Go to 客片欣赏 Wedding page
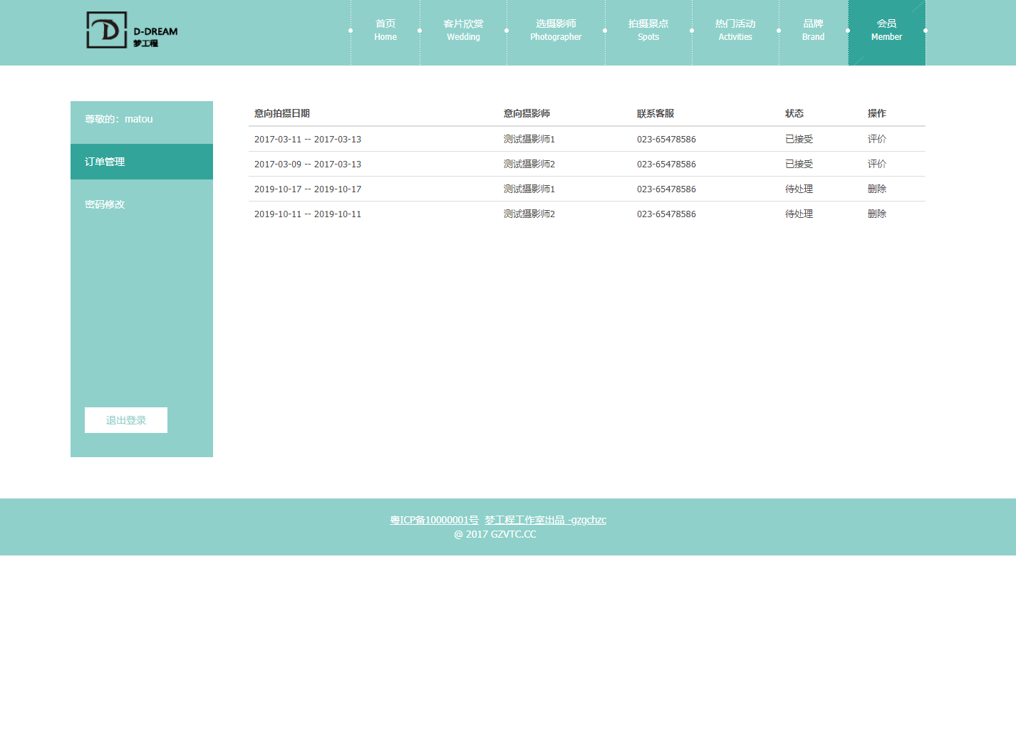Image resolution: width=1016 pixels, height=747 pixels. coord(463,31)
